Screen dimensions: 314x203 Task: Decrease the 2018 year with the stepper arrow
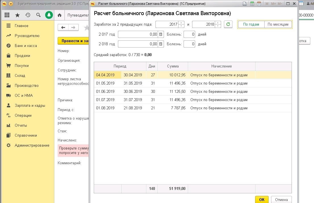pyautogui.click(x=218, y=26)
